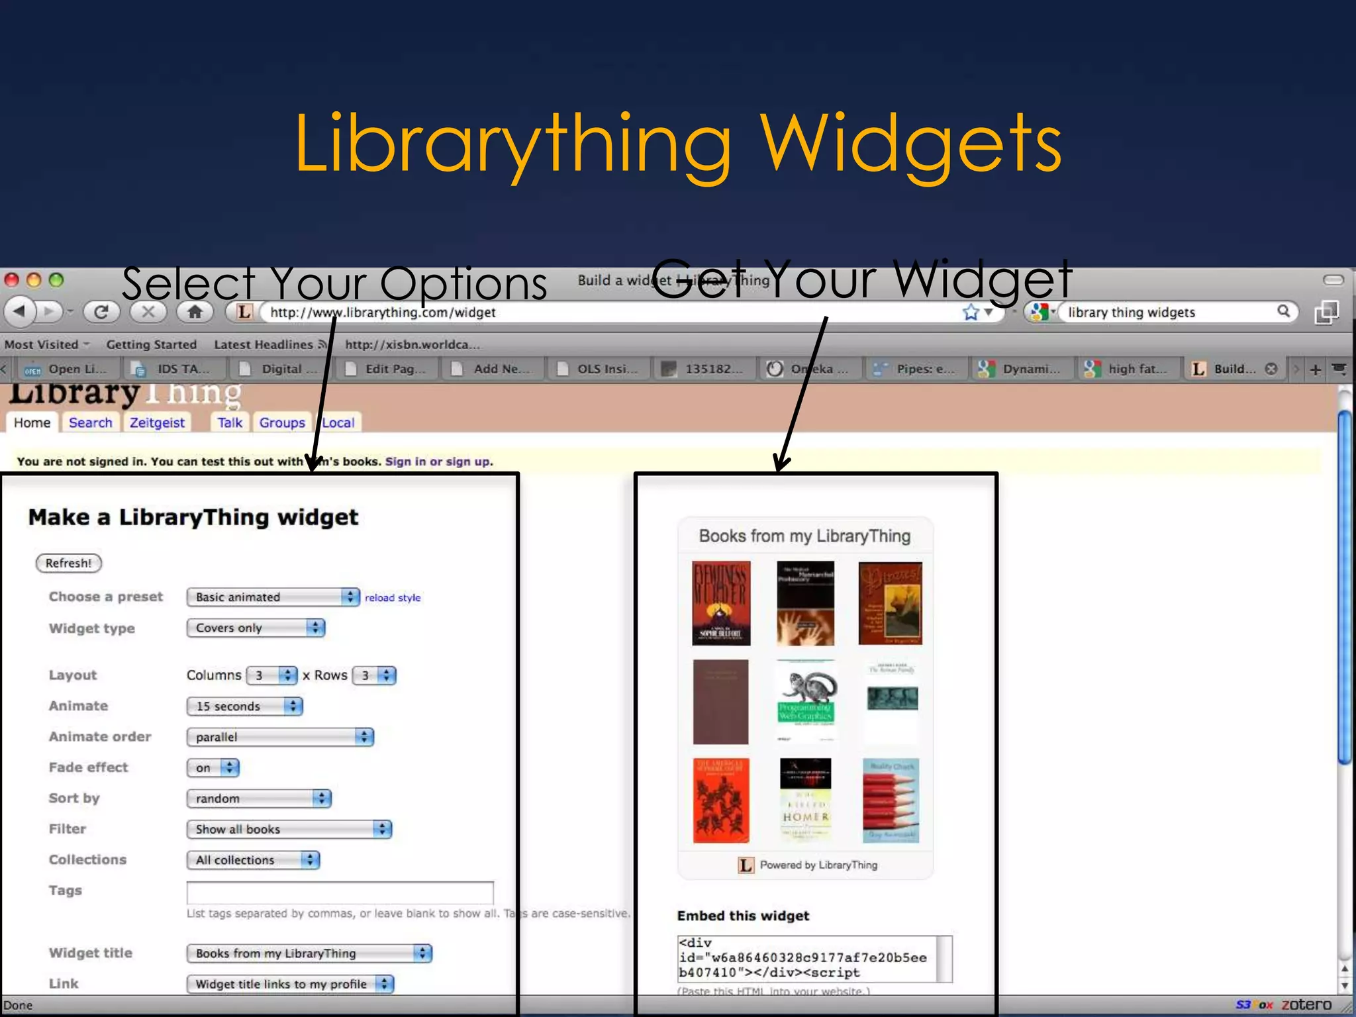Switch to the OLS Insi... tab
The width and height of the screenshot is (1356, 1017).
tap(600, 369)
